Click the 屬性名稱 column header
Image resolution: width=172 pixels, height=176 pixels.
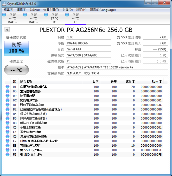[50, 82]
